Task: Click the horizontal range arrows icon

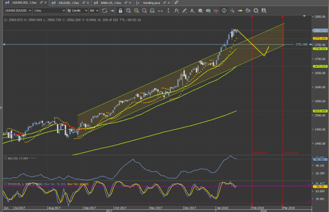Action: tap(160, 11)
